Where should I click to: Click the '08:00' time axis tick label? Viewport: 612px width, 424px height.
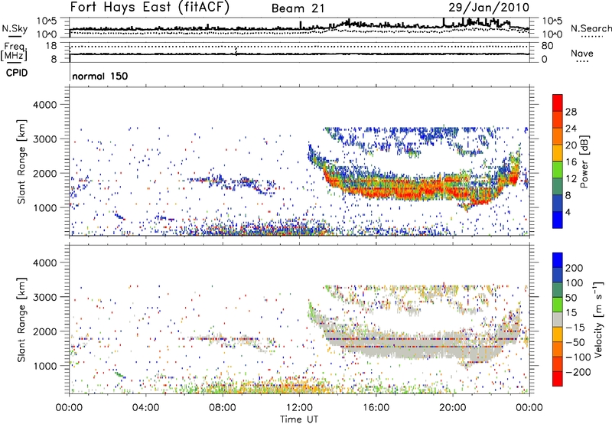point(223,408)
